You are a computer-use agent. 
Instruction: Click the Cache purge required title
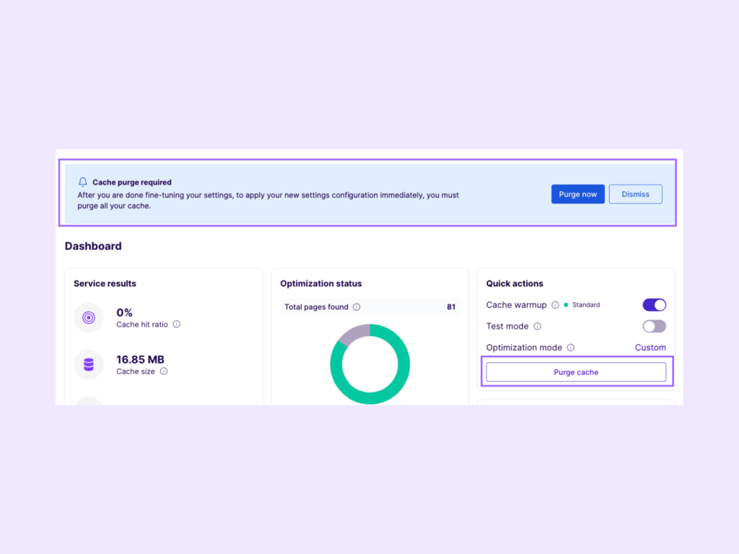pos(132,183)
